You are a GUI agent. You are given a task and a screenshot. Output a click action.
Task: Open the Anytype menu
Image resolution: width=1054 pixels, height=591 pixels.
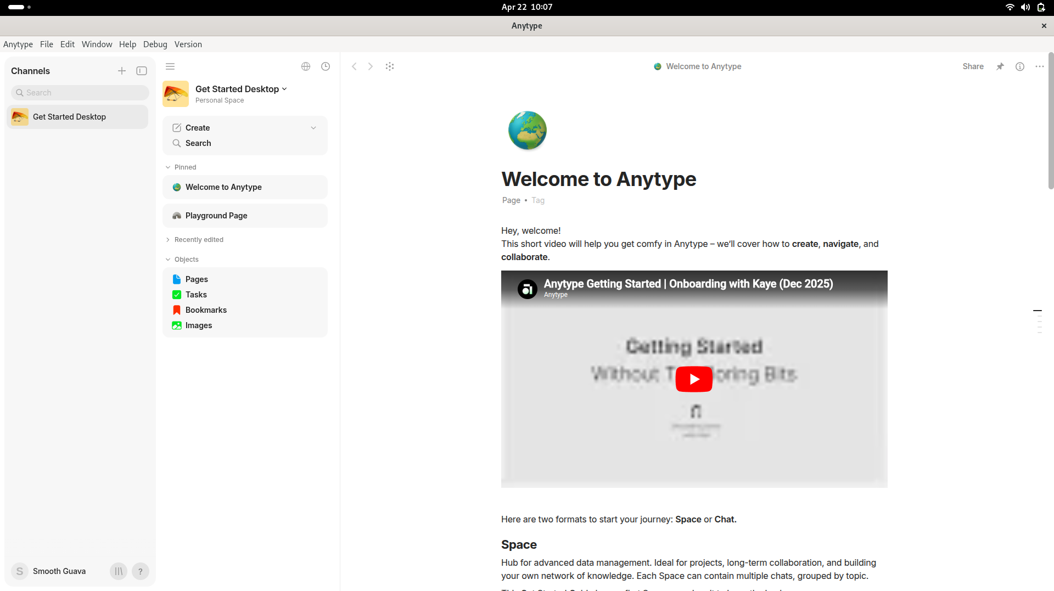click(18, 44)
